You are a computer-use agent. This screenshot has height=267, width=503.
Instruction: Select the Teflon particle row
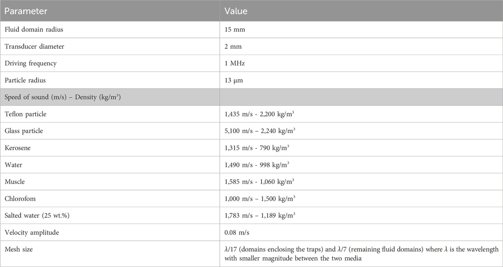(251, 114)
